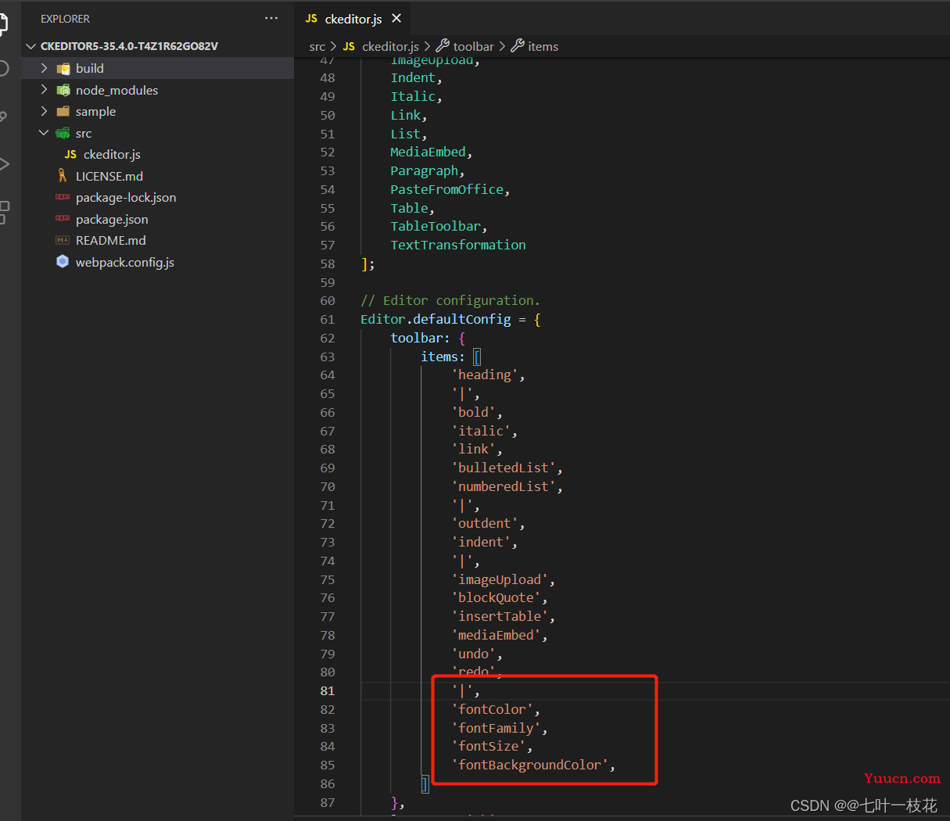The height and width of the screenshot is (821, 950).
Task: Click the build folder icon
Action: tap(63, 69)
